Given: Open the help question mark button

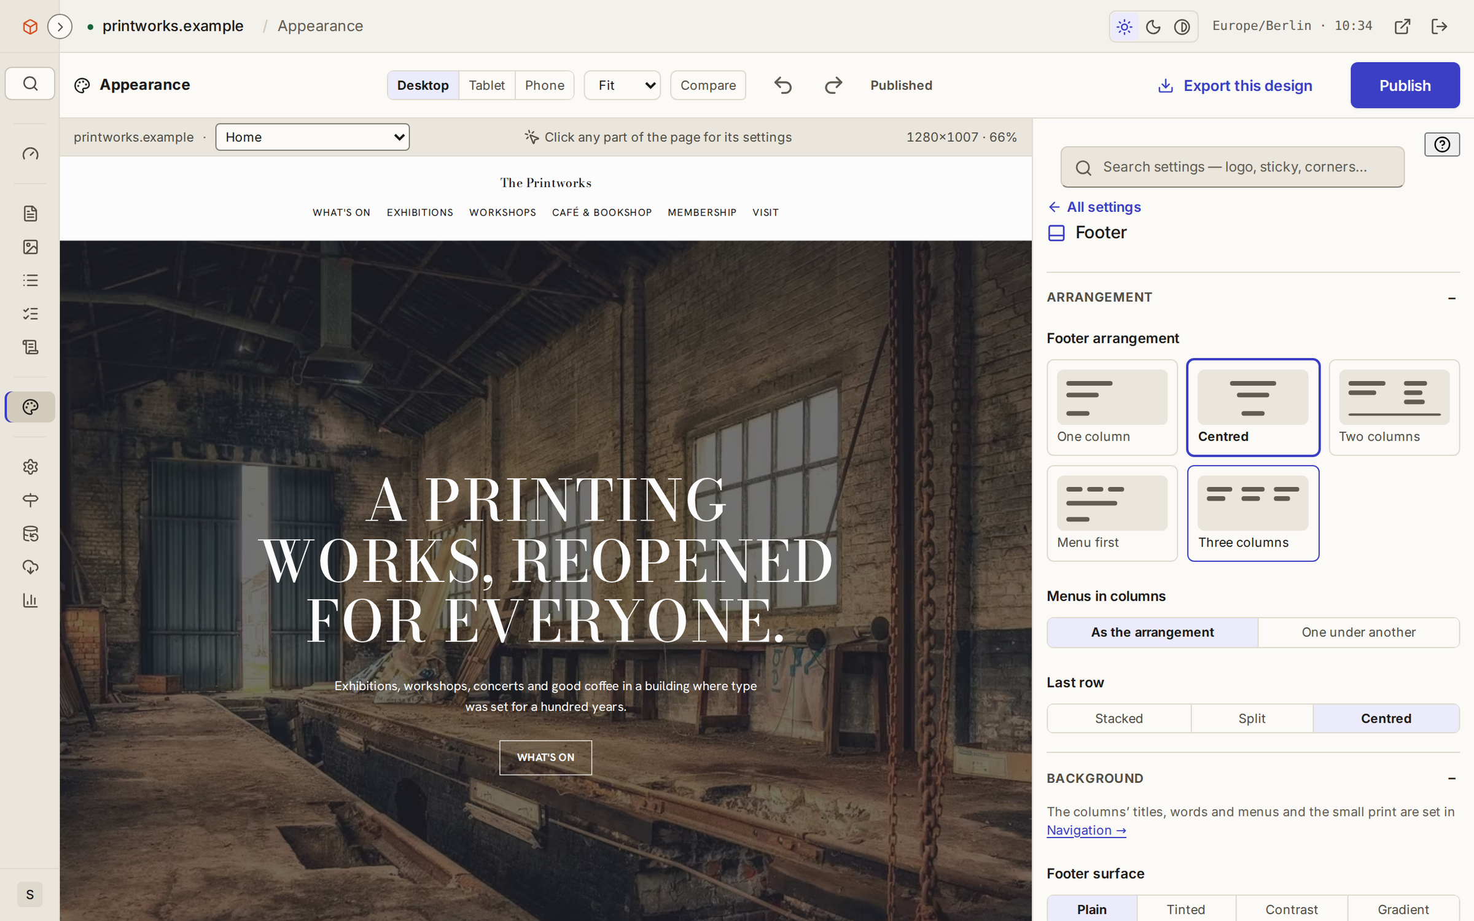Looking at the screenshot, I should point(1442,144).
